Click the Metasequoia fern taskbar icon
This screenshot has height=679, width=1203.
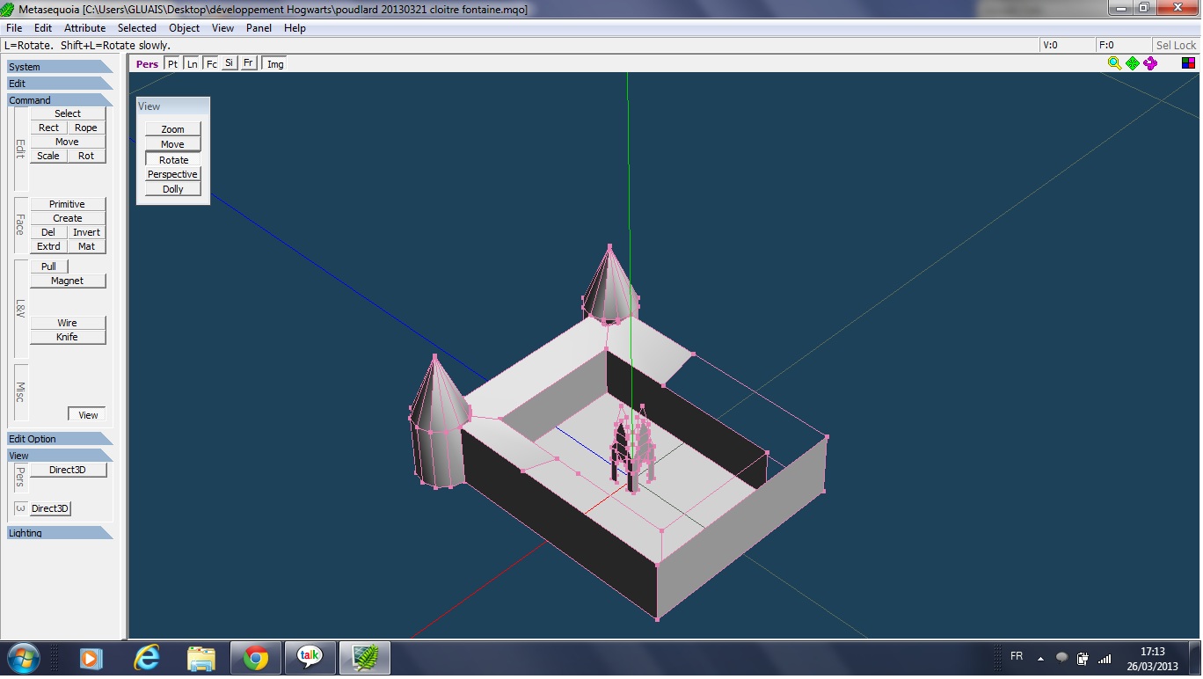pyautogui.click(x=364, y=658)
